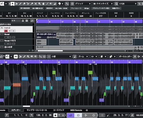Open the dropdown arrow next to color palette

pos(62,4)
